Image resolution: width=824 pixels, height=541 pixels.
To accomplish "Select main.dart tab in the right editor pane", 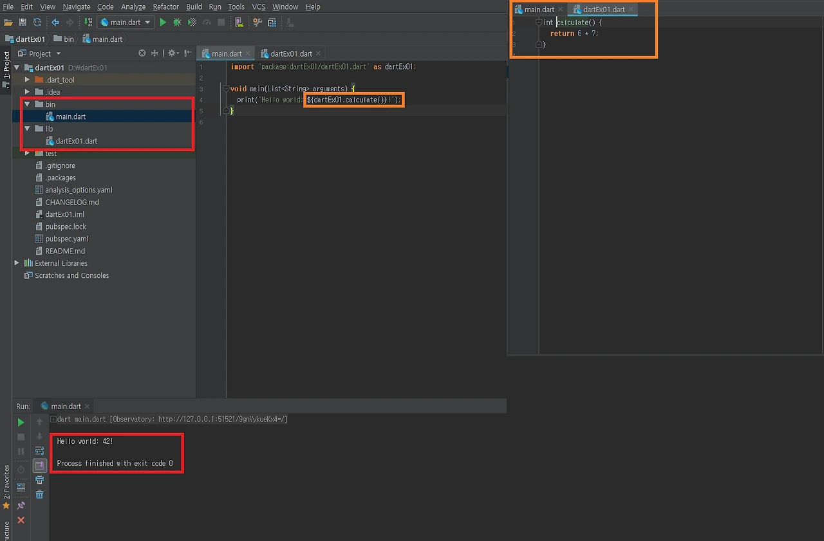I will pos(539,10).
